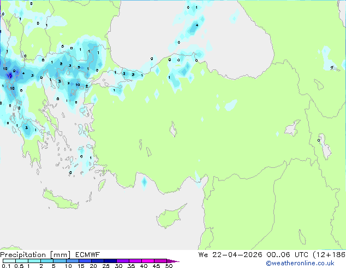Select the 45–50 mm legend swatch
Screen dimensions: 346x268
point(160,261)
